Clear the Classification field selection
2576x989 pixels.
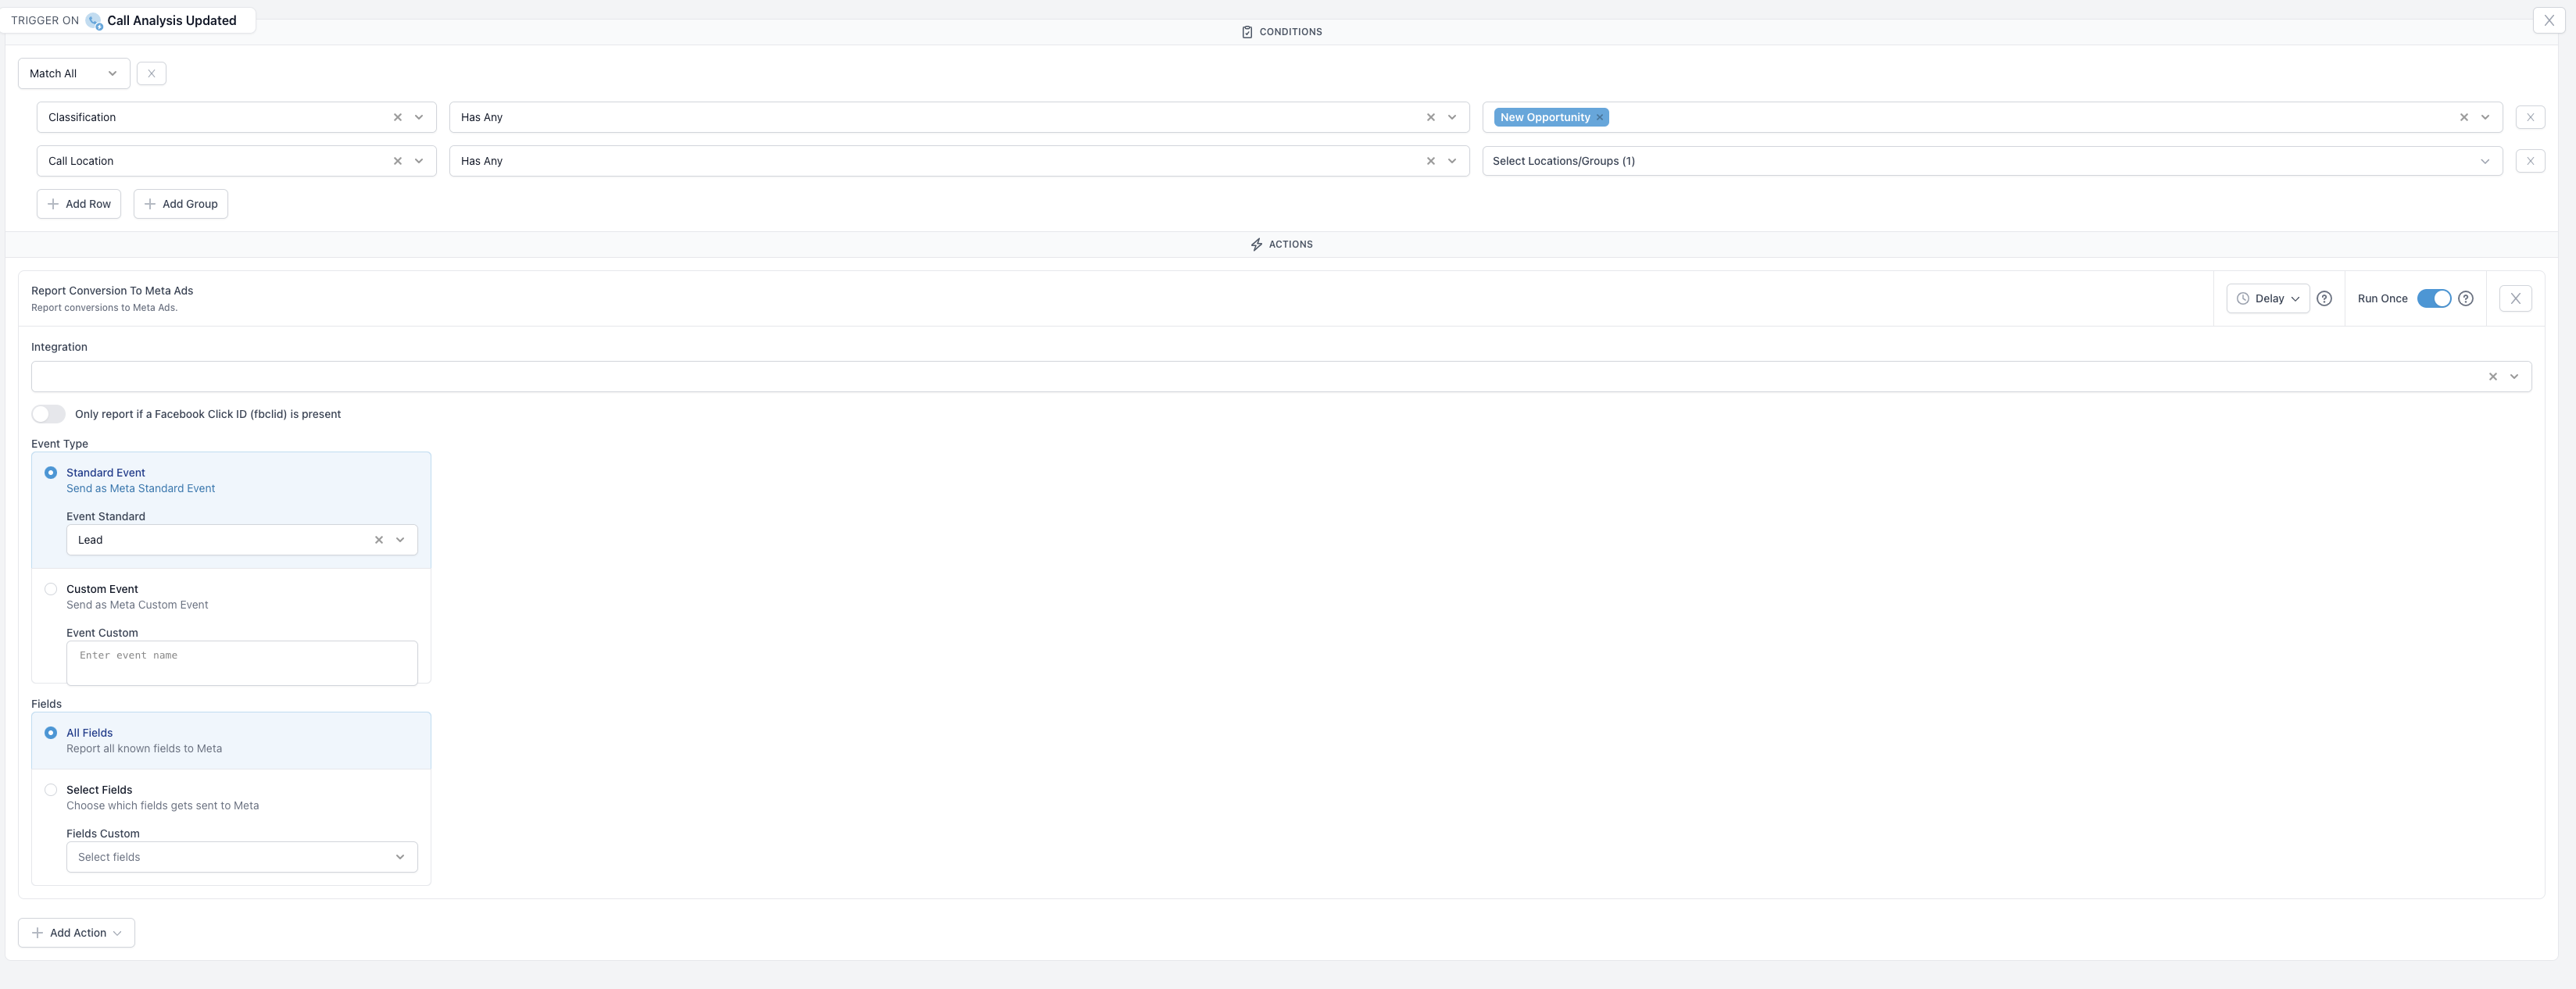coord(398,117)
